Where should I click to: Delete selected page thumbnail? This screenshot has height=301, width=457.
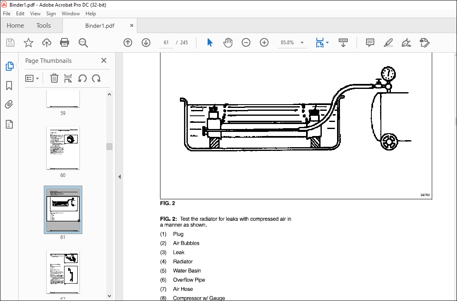(x=54, y=78)
